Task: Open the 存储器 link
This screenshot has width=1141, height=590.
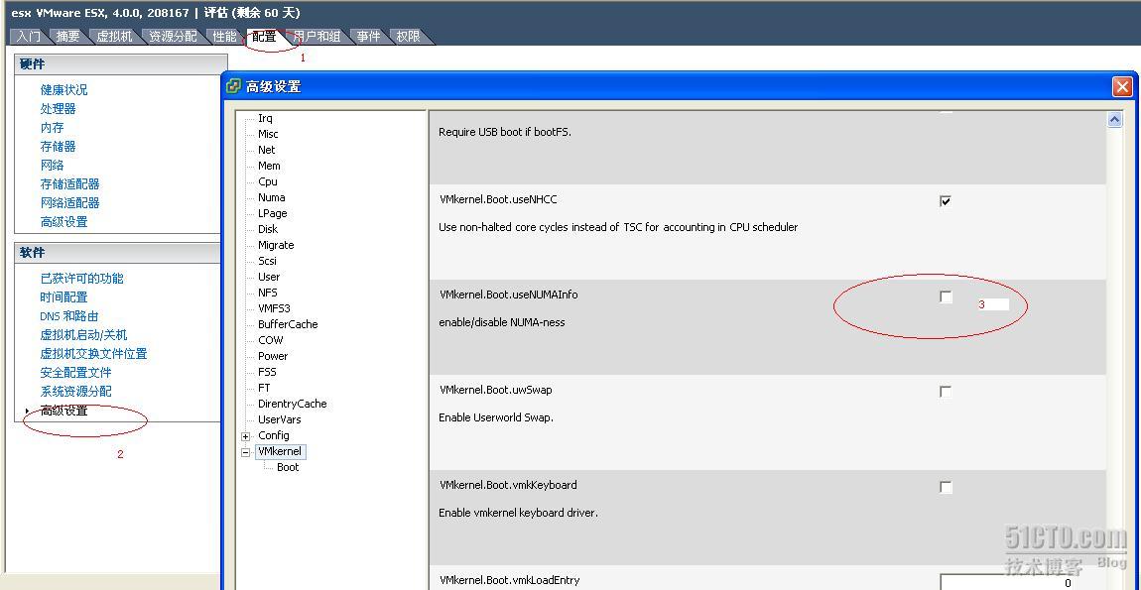Action: coord(59,146)
